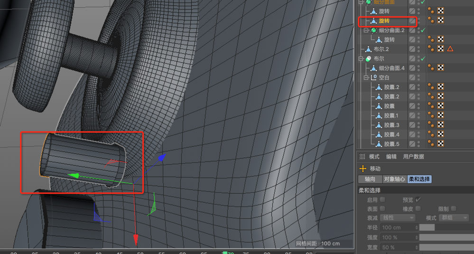Collapse the 空白 tree node
Screen dimensions: 474x254
click(x=366, y=77)
